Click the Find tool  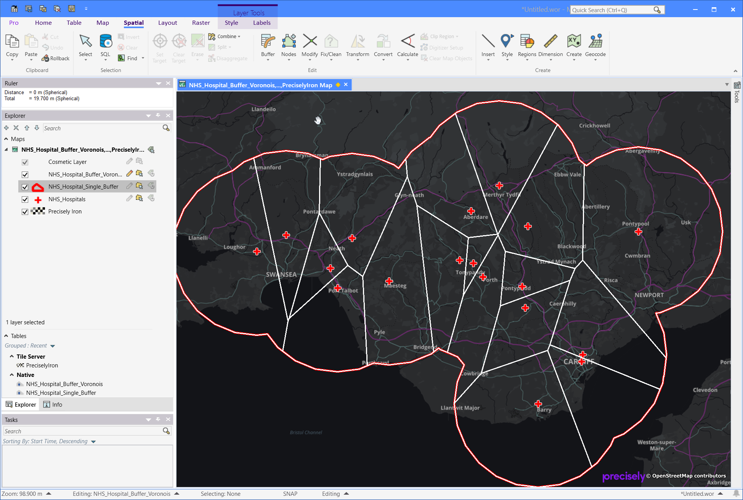[x=128, y=58]
